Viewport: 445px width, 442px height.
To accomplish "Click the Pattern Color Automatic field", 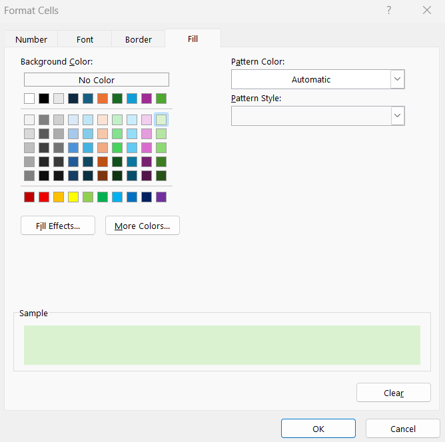I will [x=311, y=79].
